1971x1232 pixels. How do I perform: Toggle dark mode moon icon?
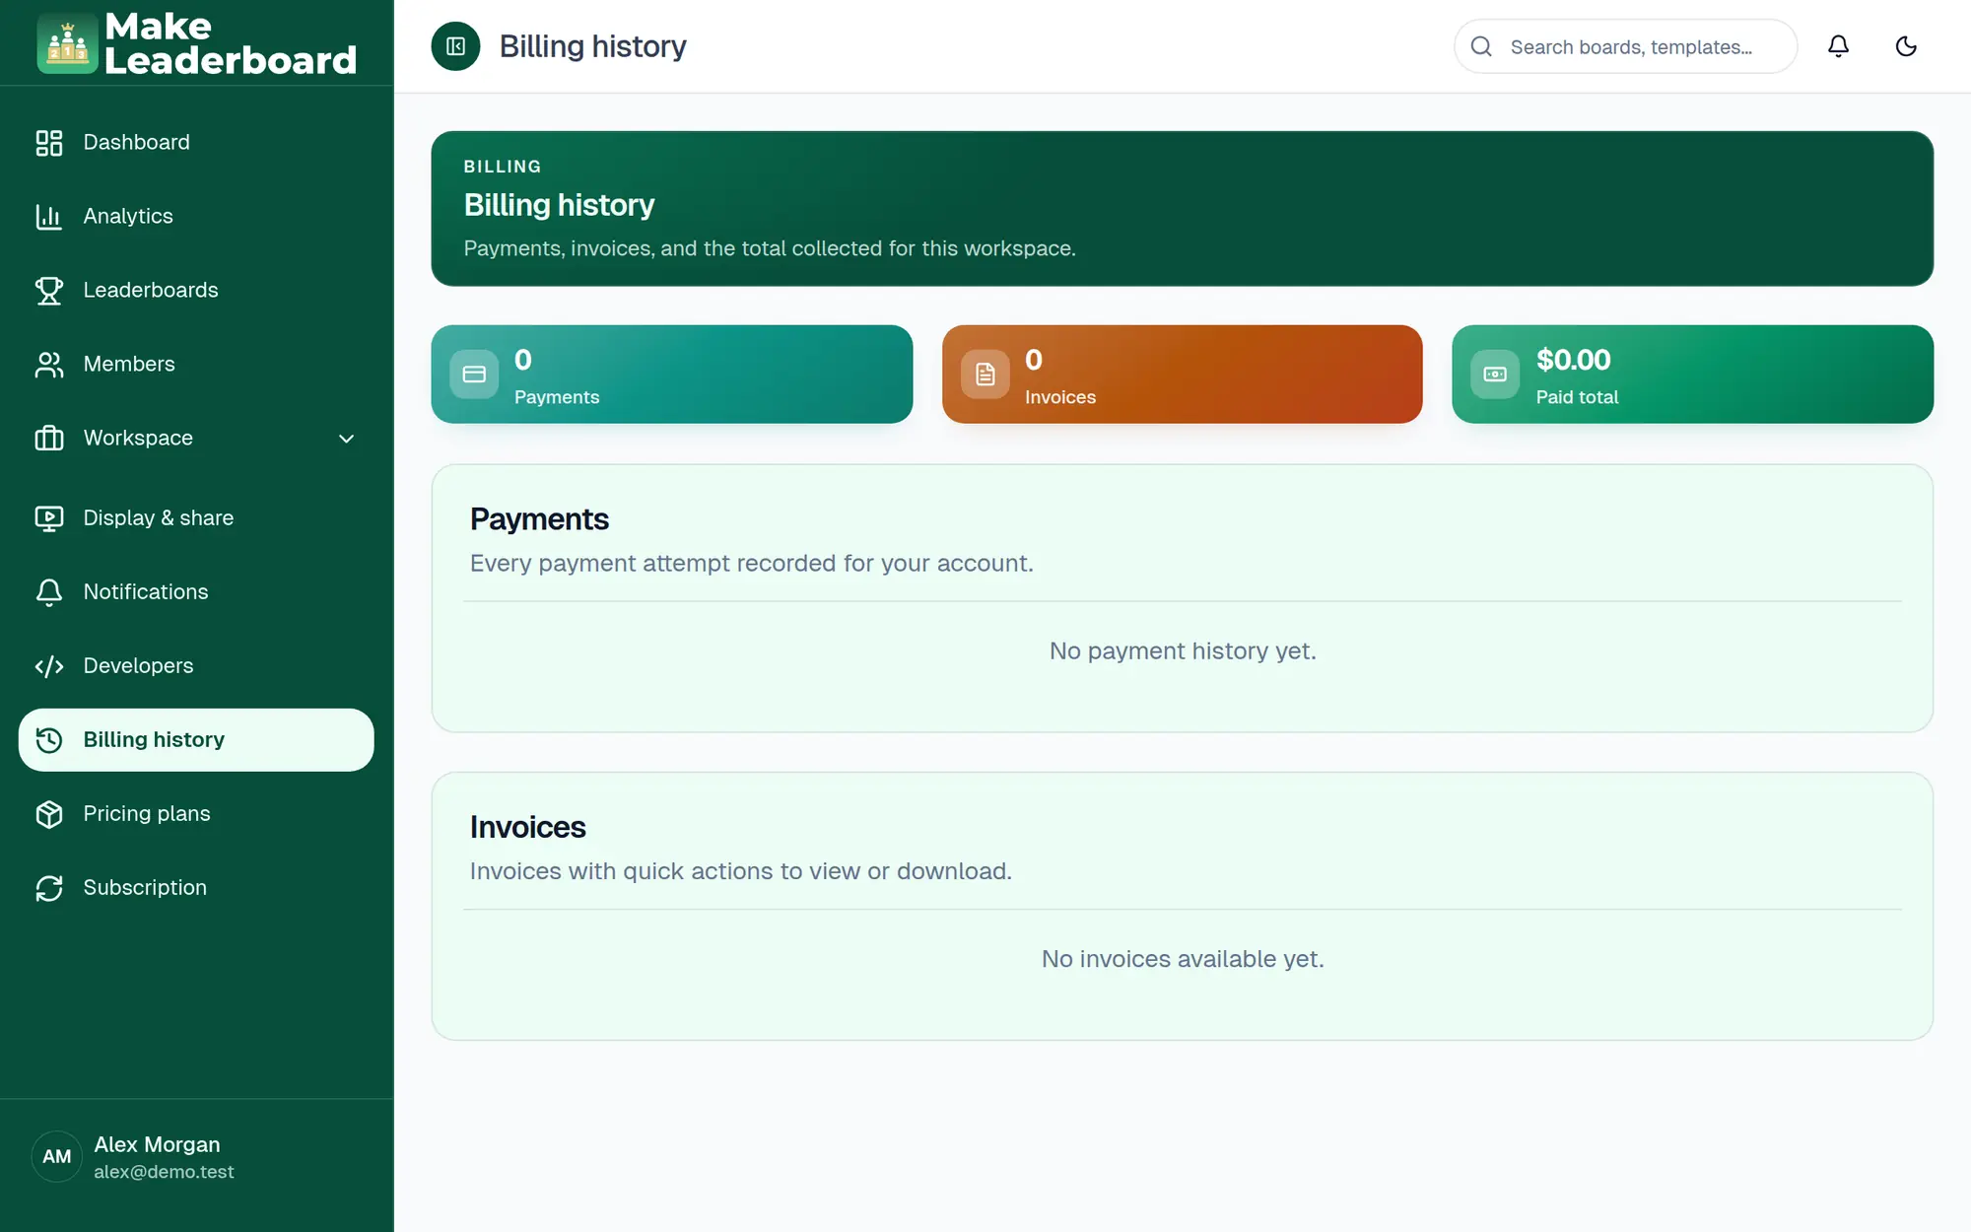pos(1906,46)
